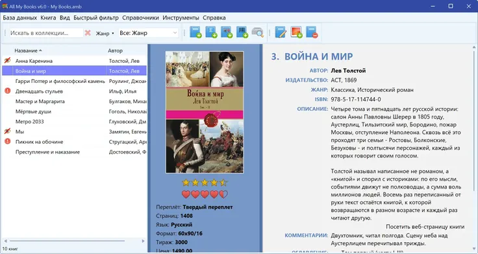The height and width of the screenshot is (254, 478).
Task: Click the list's horizontal scrollbar thumb
Action: click(68, 241)
